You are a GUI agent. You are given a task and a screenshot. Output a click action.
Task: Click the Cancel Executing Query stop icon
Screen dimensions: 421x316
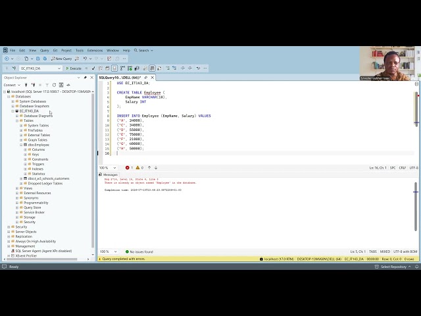86,68
